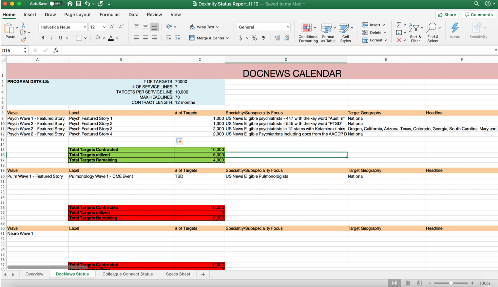The height and width of the screenshot is (287, 498).
Task: Open the Format cells menu
Action: click(375, 40)
